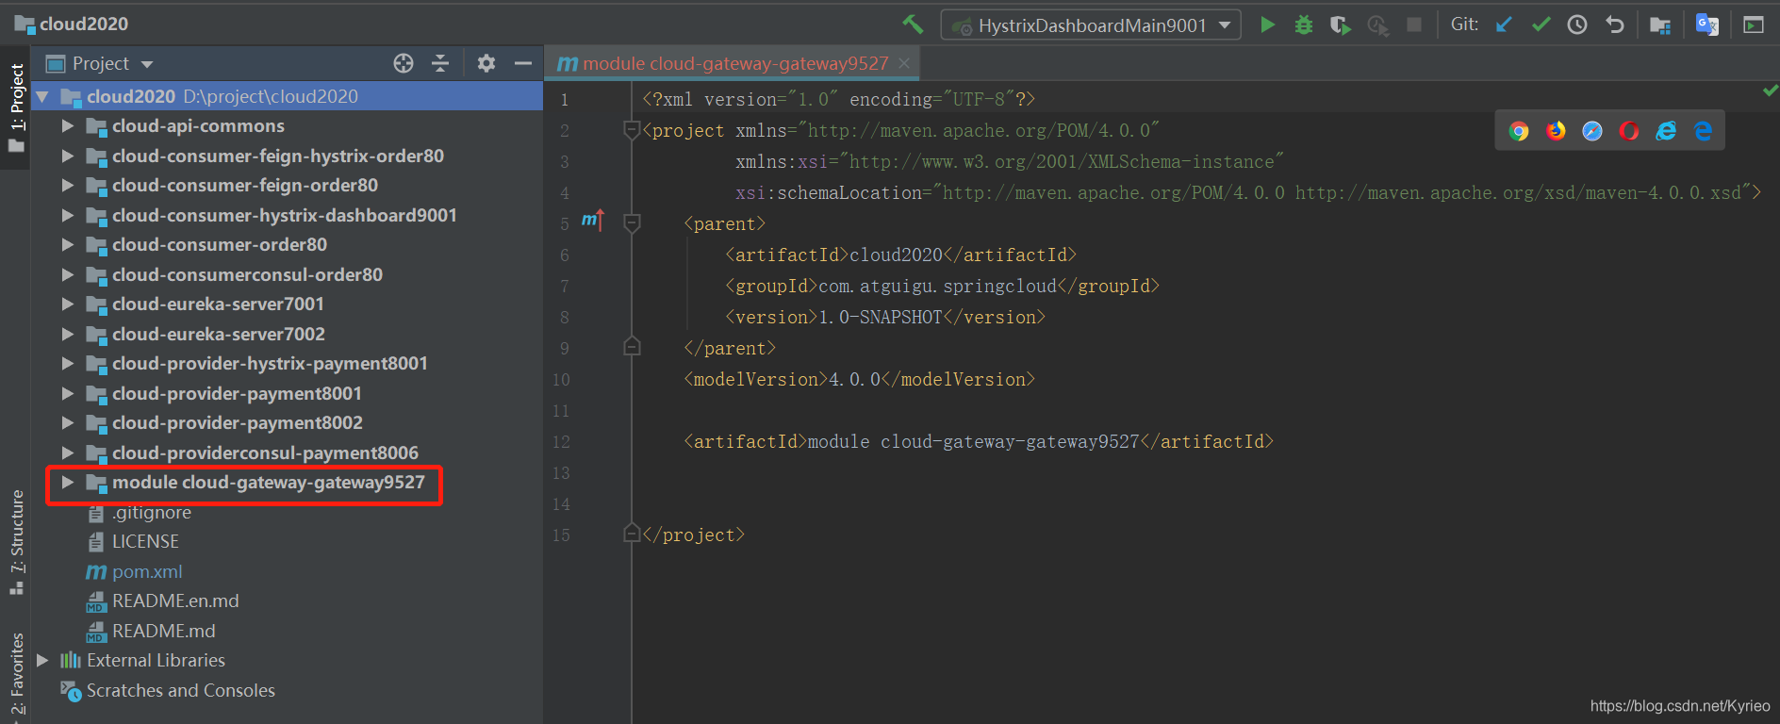1780x724 pixels.
Task: Select cloud-provider-payment8002 module
Action: point(238,423)
